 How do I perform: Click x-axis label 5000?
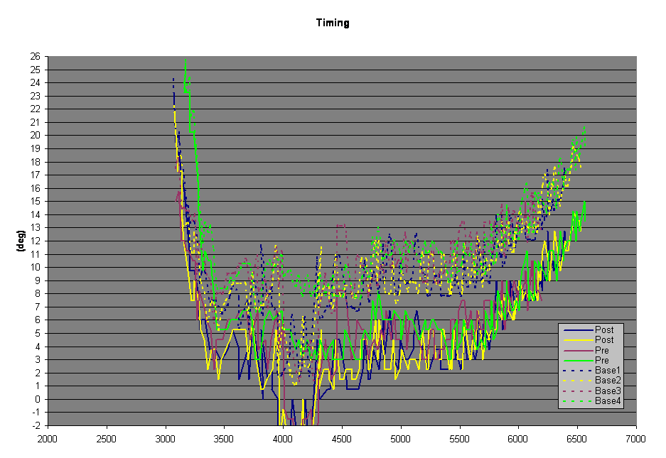click(x=401, y=440)
